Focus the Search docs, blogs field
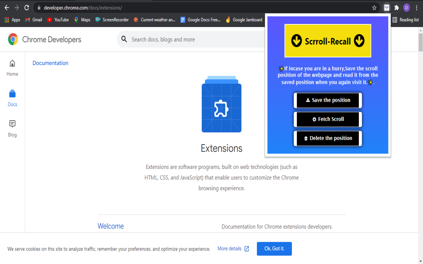423x264 pixels. point(192,39)
